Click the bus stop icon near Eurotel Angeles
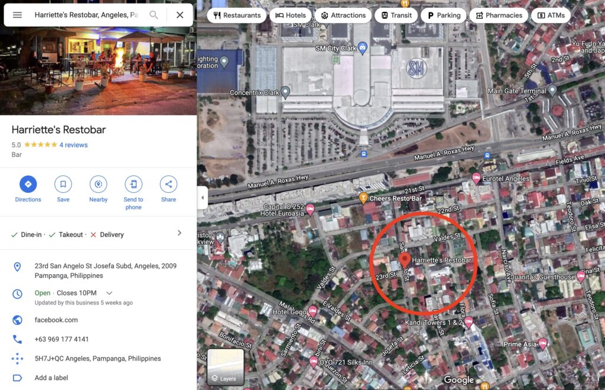The width and height of the screenshot is (605, 390). click(x=487, y=156)
